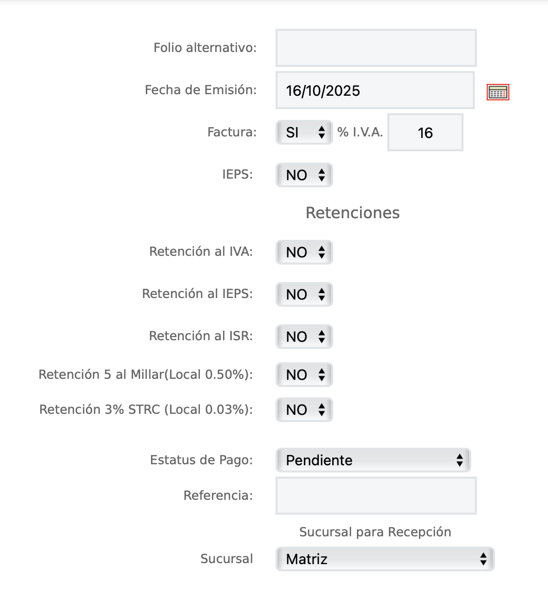The height and width of the screenshot is (595, 548).
Task: Open the IEPS dropdown
Action: [304, 175]
